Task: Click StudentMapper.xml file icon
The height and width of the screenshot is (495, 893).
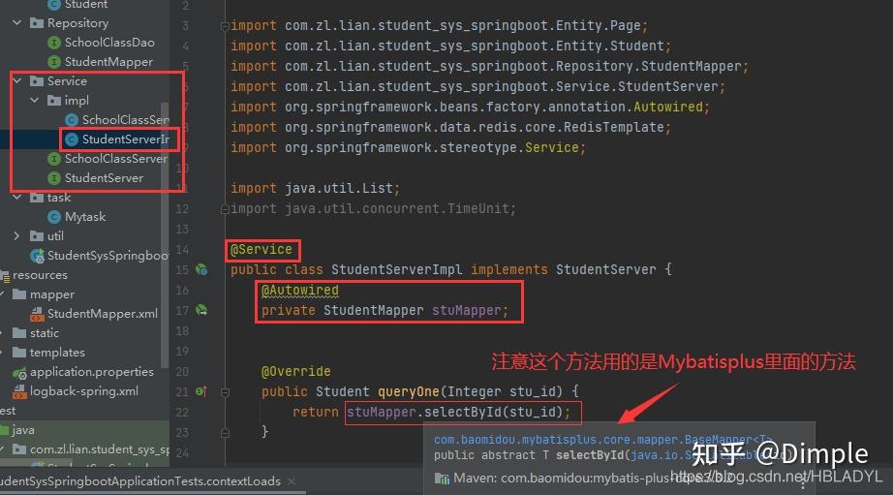Action: tap(37, 313)
